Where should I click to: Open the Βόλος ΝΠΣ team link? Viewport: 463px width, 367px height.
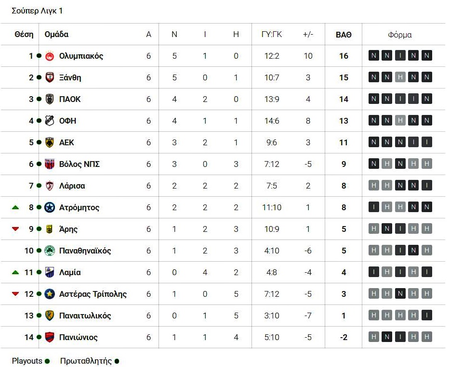click(79, 164)
